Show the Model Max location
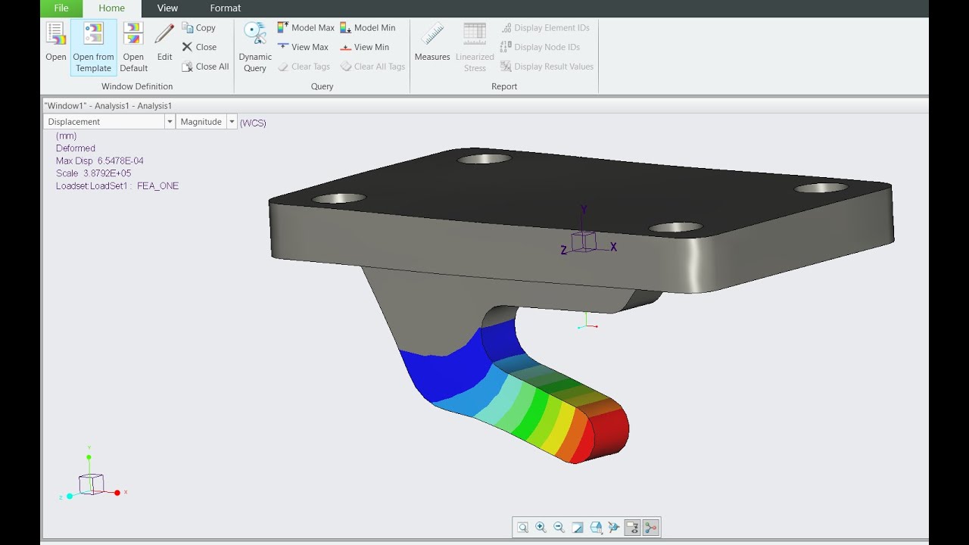Viewport: 969px width, 545px height. click(306, 28)
